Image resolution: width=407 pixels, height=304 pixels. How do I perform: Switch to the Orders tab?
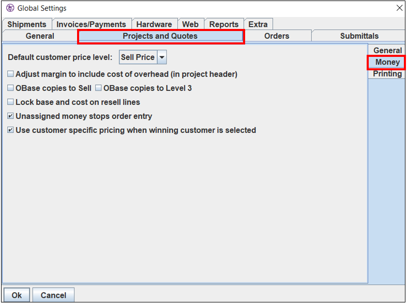pyautogui.click(x=277, y=36)
